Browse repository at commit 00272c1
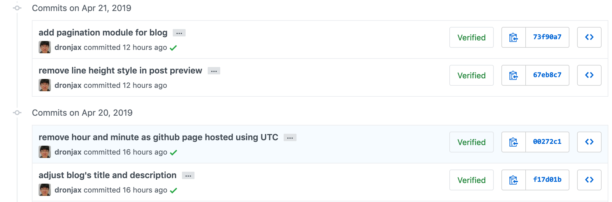This screenshot has width=612, height=202. click(589, 142)
